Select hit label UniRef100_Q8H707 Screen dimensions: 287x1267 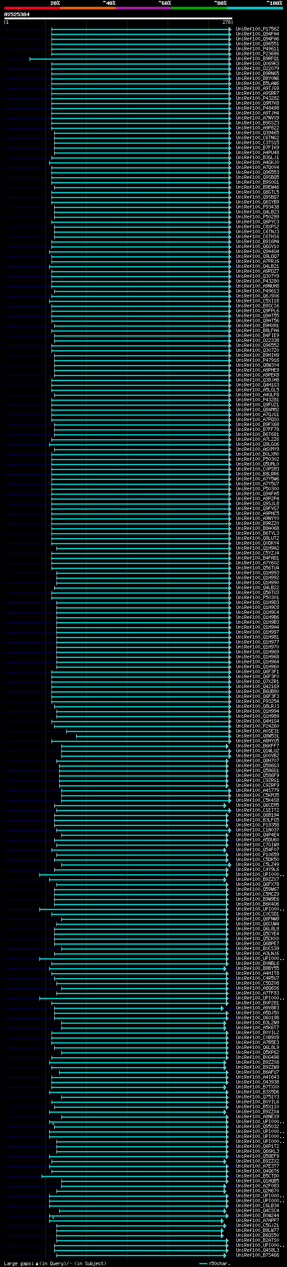pyautogui.click(x=257, y=760)
